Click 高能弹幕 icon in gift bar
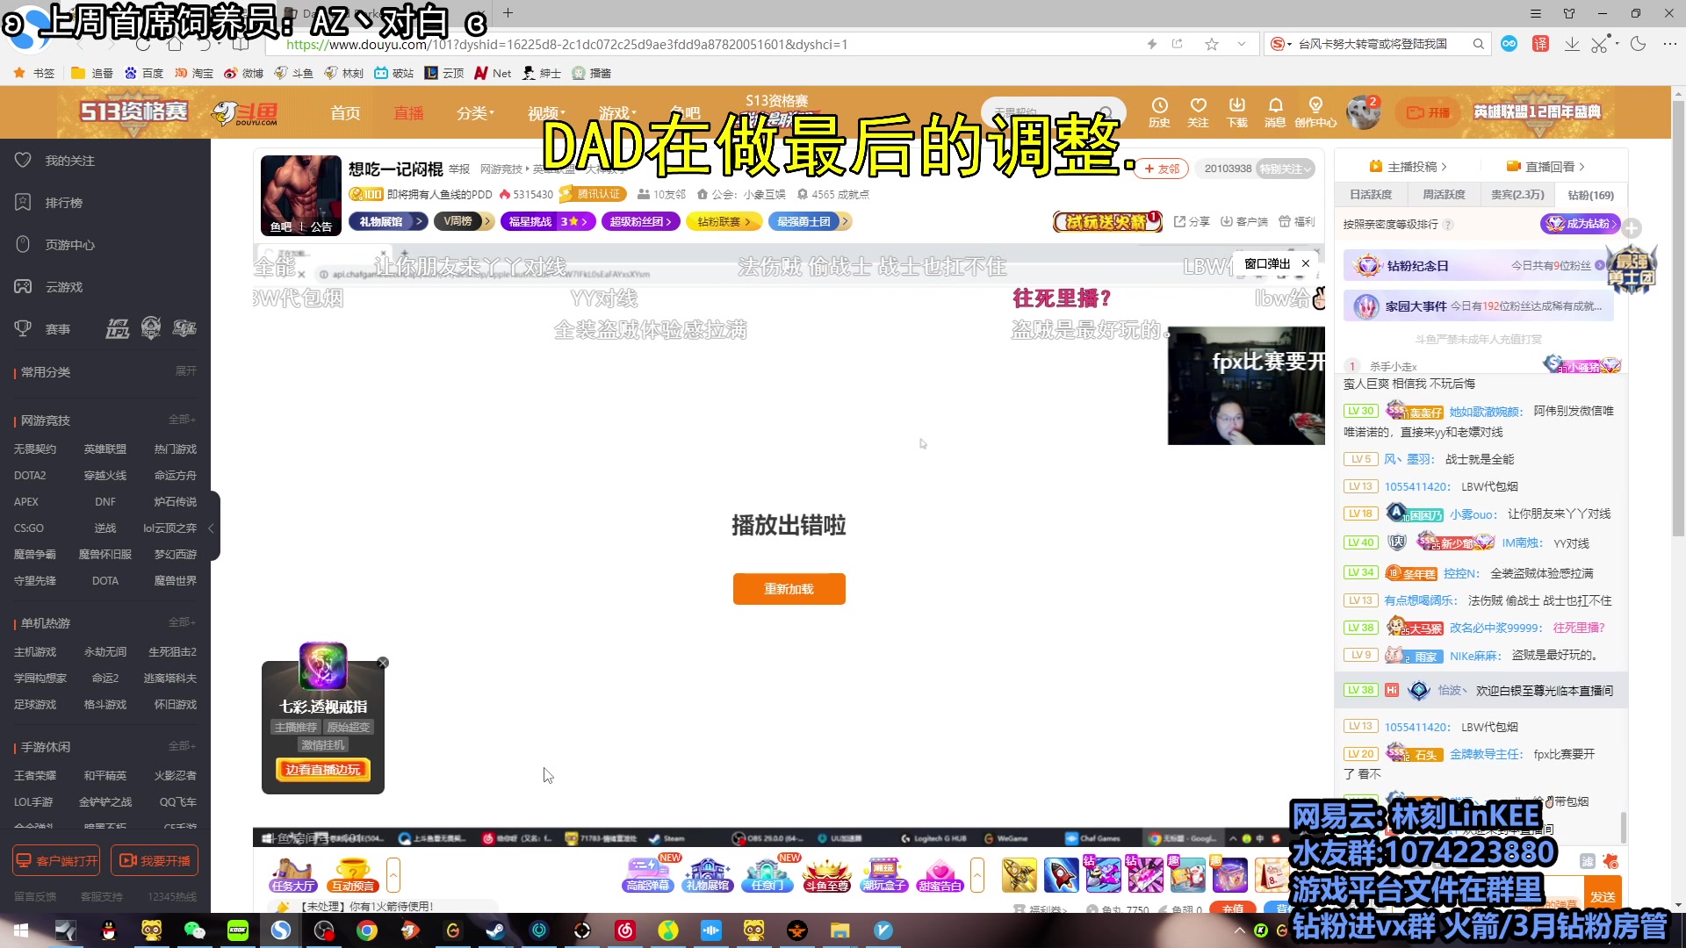The height and width of the screenshot is (948, 1686). tap(648, 874)
